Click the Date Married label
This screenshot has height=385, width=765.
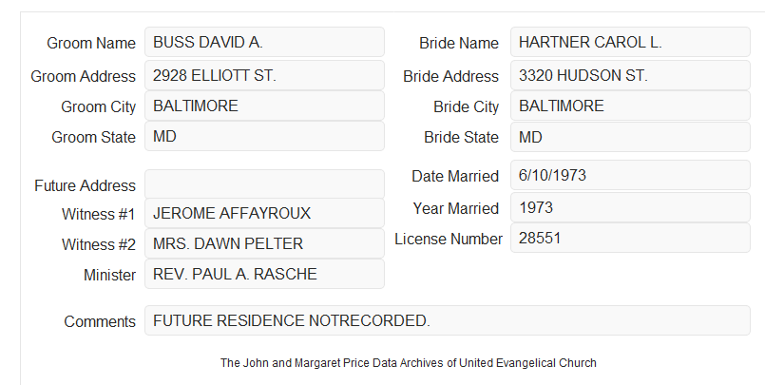[455, 176]
